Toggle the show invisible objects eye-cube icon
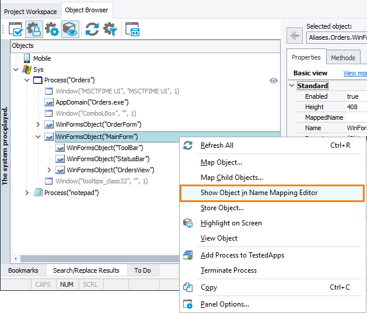 (x=71, y=29)
